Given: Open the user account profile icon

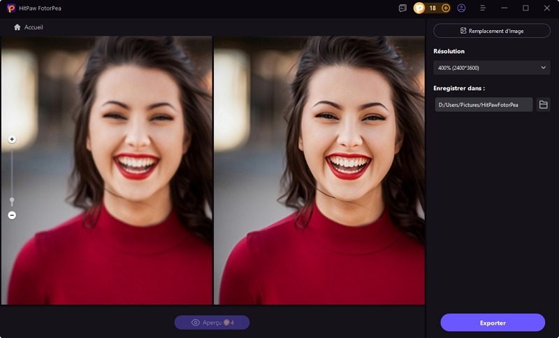Looking at the screenshot, I should click(462, 8).
